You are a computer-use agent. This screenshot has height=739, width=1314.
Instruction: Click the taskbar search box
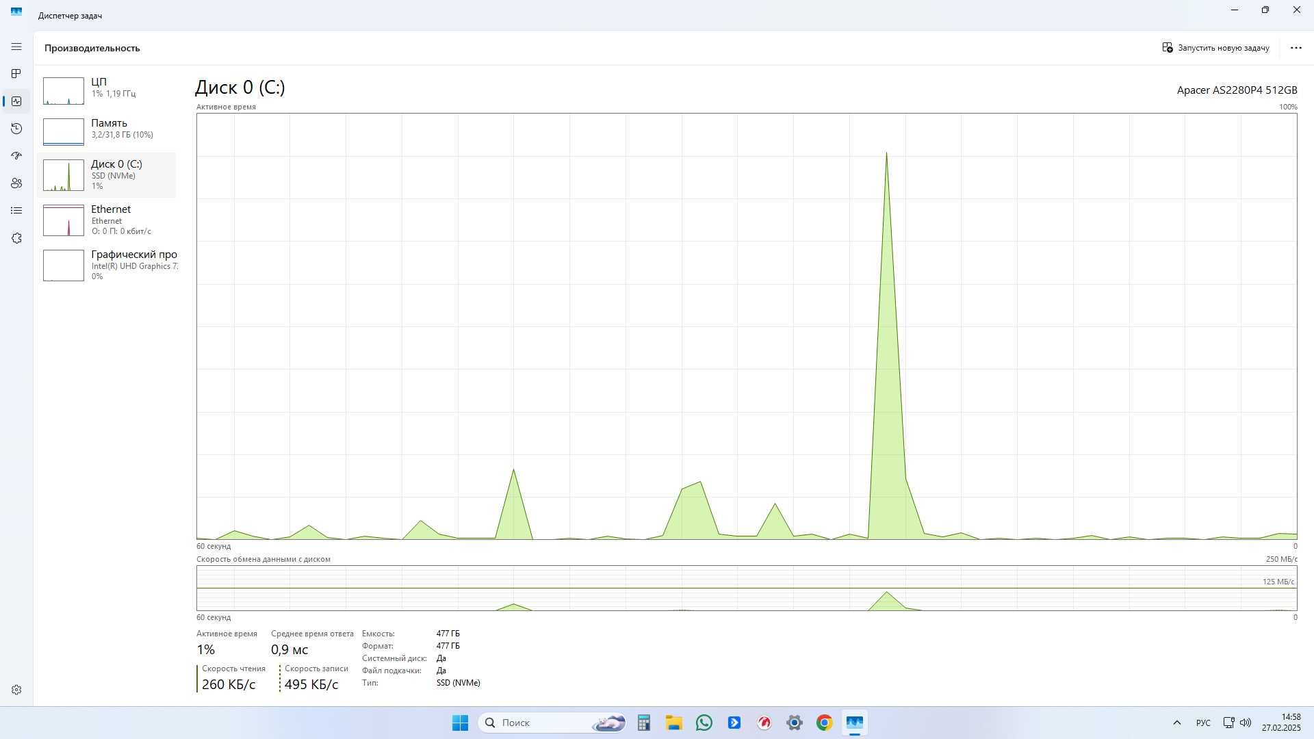point(552,723)
